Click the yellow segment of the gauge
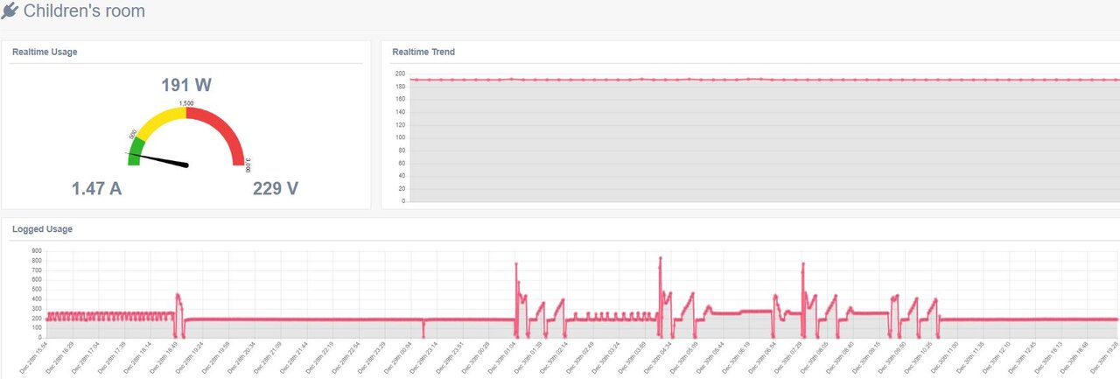The image size is (1120, 379). 161,120
